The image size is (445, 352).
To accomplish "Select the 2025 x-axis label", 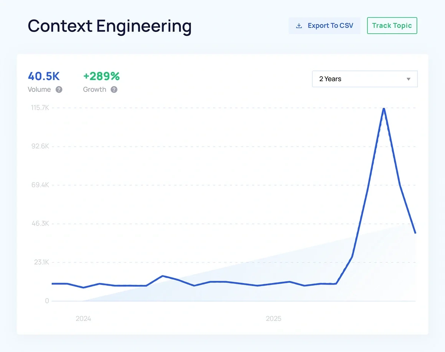I will coord(274,319).
